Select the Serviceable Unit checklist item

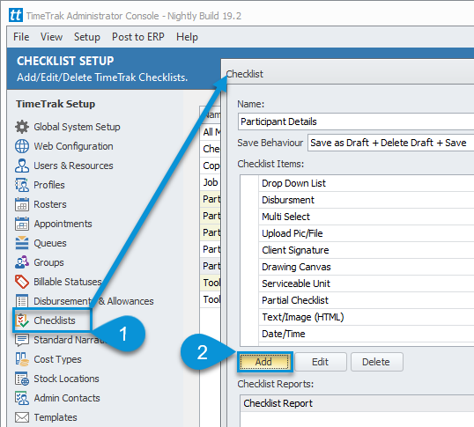pyautogui.click(x=367, y=283)
